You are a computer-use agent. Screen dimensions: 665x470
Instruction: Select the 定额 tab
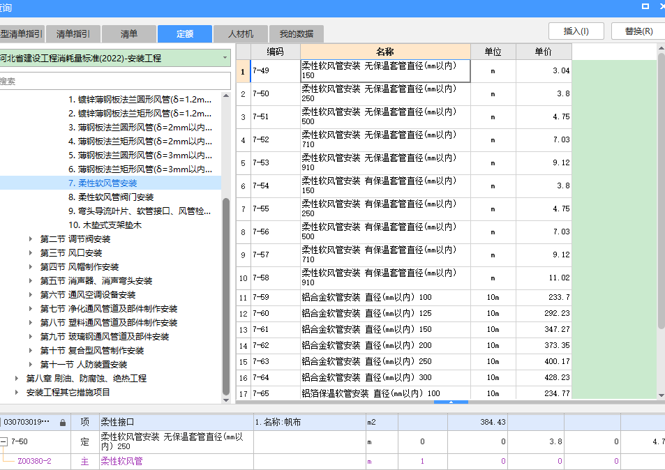coord(185,34)
